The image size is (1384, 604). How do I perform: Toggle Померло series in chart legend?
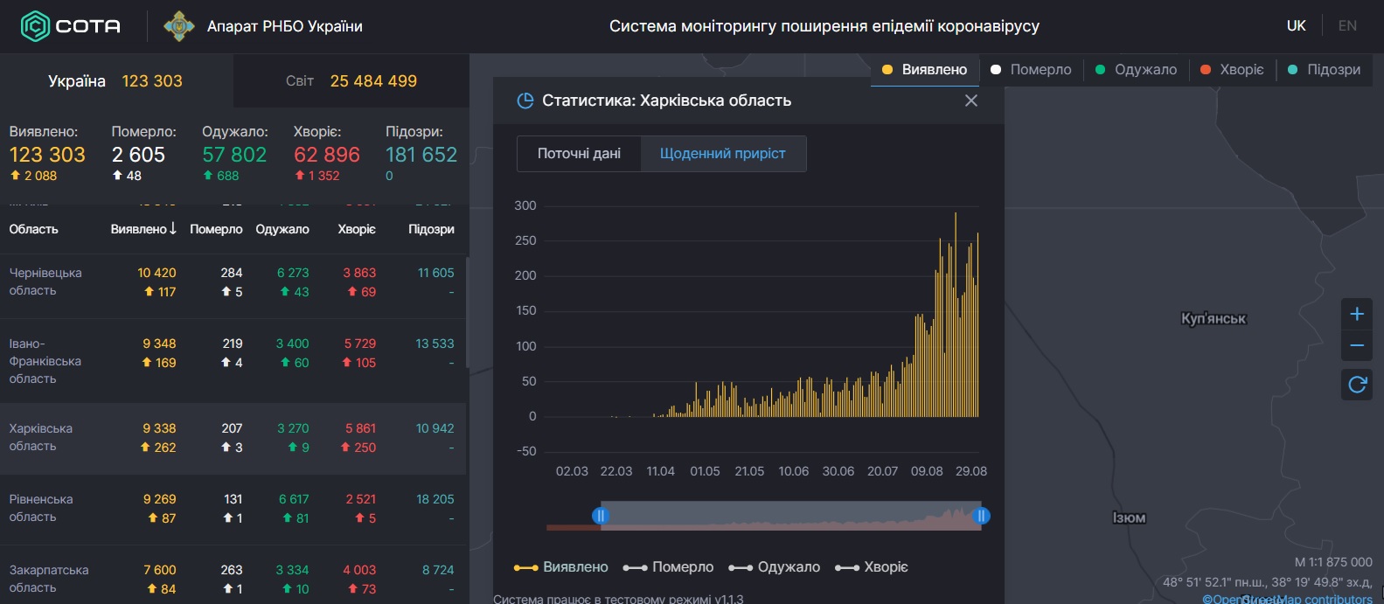[x=669, y=567]
